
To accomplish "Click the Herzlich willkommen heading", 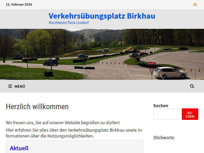I will point(37,107).
